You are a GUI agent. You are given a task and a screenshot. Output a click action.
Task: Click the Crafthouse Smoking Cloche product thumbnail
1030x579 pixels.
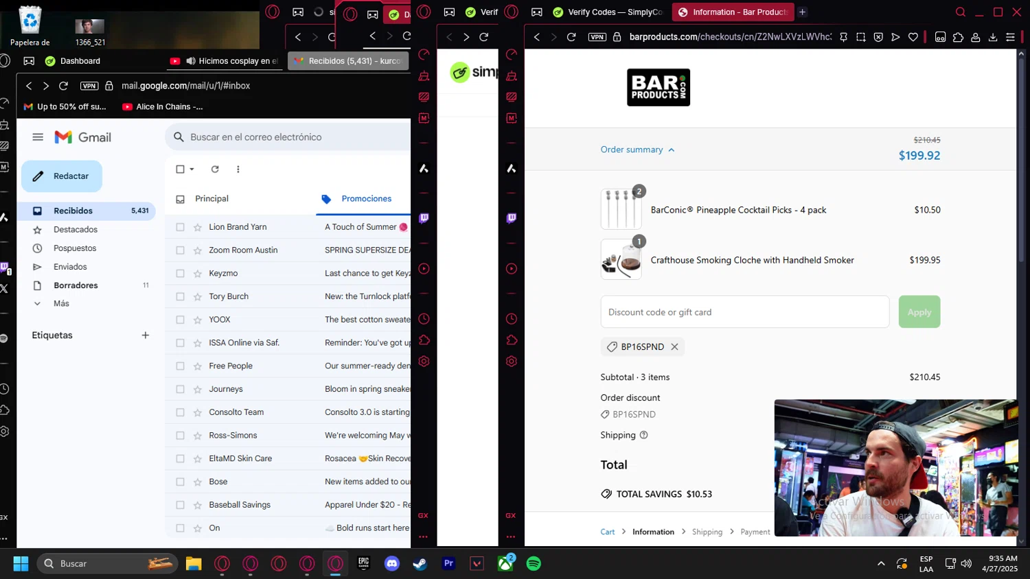coord(621,259)
